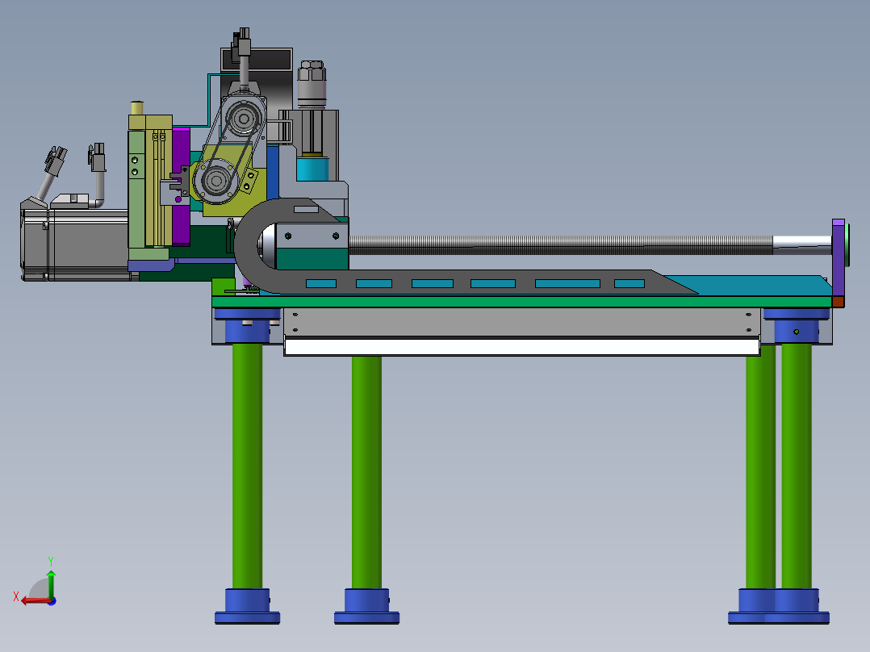Select the lower belt pulley
Viewport: 870px width, 652px height.
coord(215,180)
